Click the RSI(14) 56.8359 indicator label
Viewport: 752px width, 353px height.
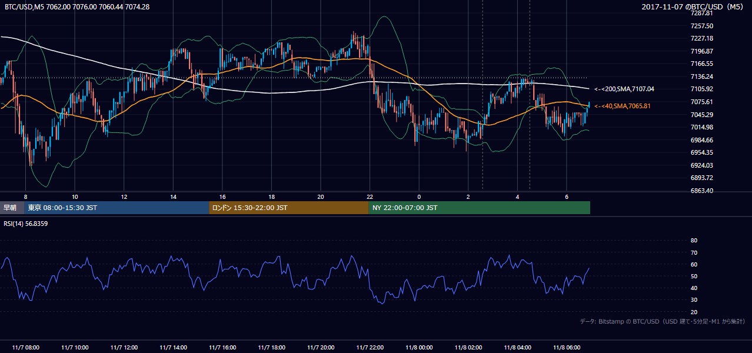tap(26, 224)
